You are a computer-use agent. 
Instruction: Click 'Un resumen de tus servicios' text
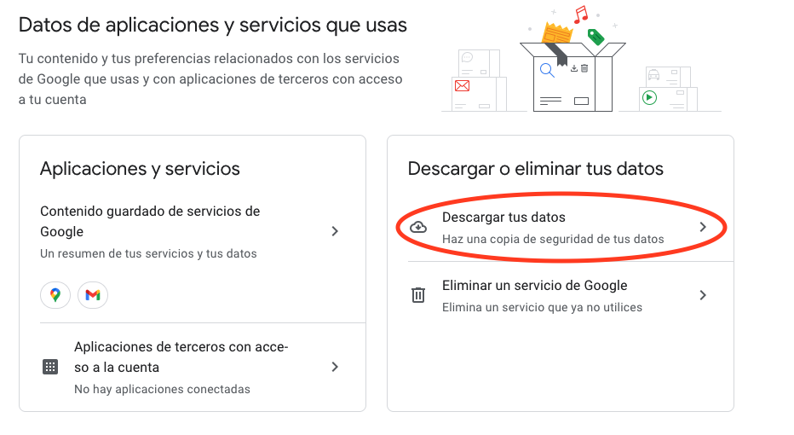148,253
